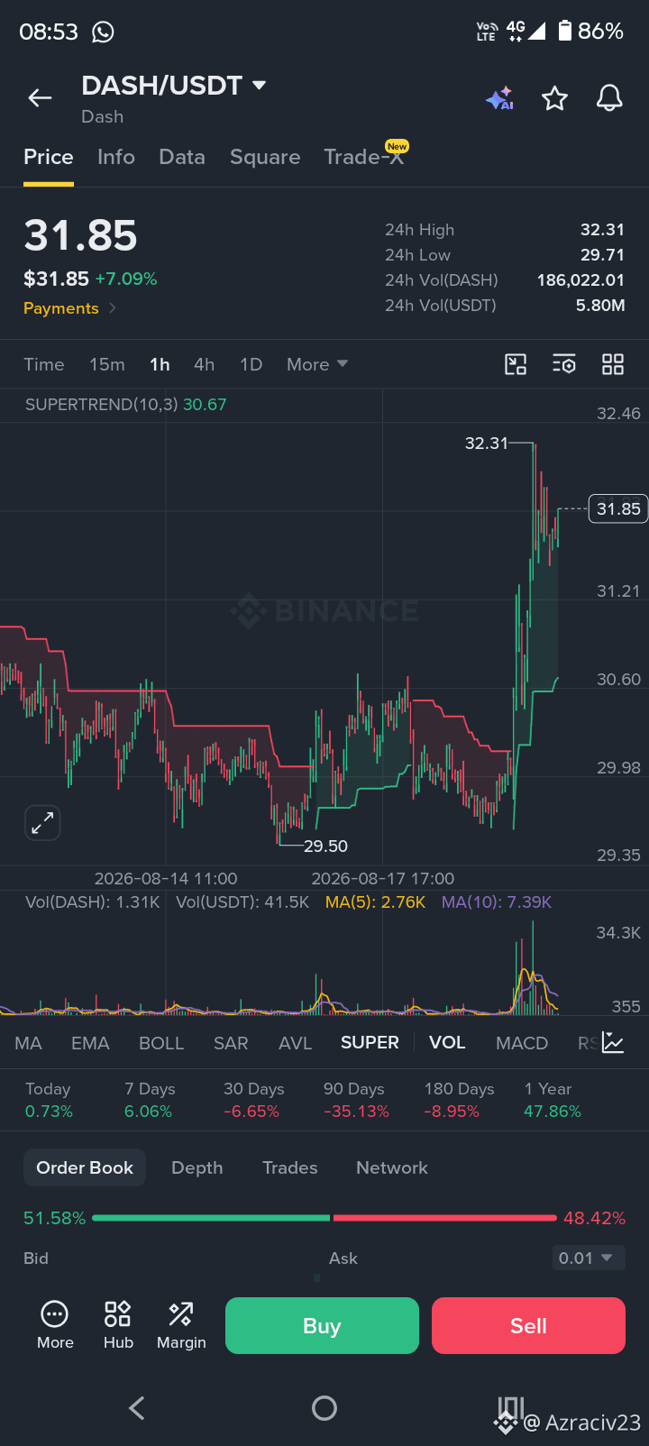Open chart indicator settings icon
This screenshot has width=649, height=1446.
[x=564, y=364]
